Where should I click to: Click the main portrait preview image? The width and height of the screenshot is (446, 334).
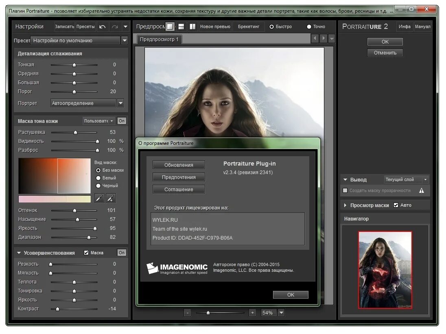pos(234,92)
